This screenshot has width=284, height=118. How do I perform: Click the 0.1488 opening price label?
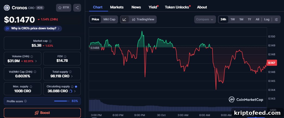pos(95,48)
